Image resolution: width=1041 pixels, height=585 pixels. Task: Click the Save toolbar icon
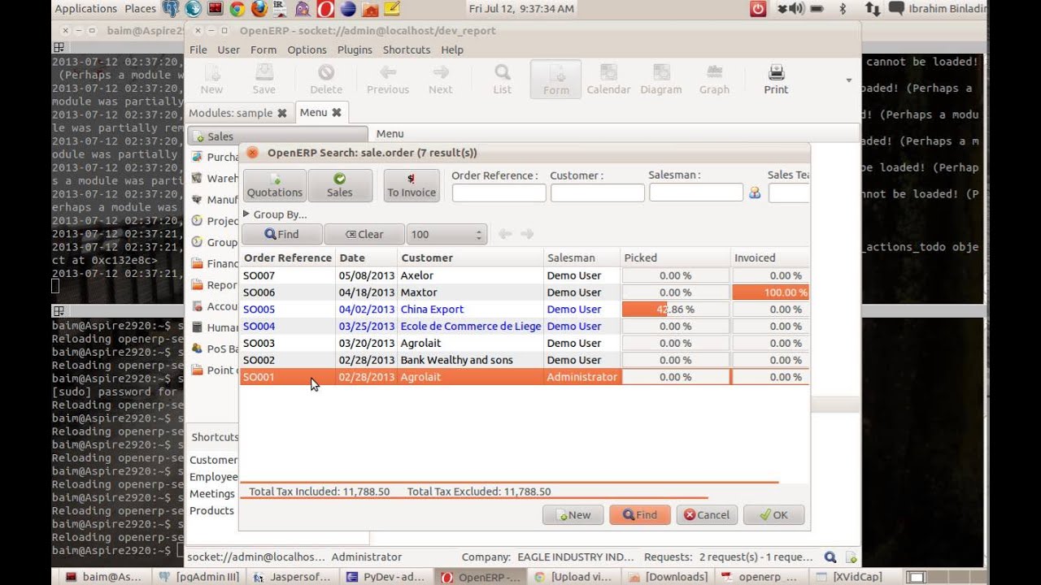click(x=264, y=79)
